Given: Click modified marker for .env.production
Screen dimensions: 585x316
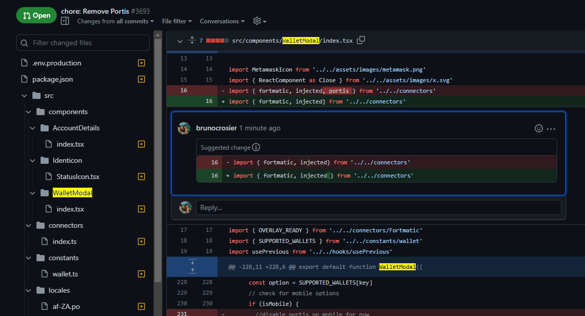Looking at the screenshot, I should pyautogui.click(x=141, y=63).
